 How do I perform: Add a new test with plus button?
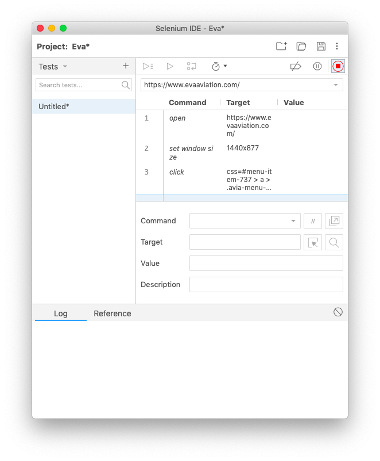tap(126, 66)
